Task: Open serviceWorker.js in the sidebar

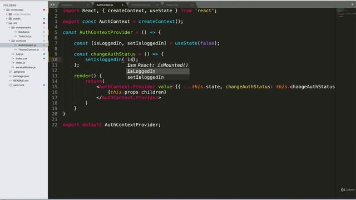Action: click(26, 67)
